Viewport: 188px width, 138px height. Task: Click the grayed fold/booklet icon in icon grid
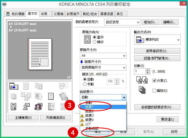63,86
